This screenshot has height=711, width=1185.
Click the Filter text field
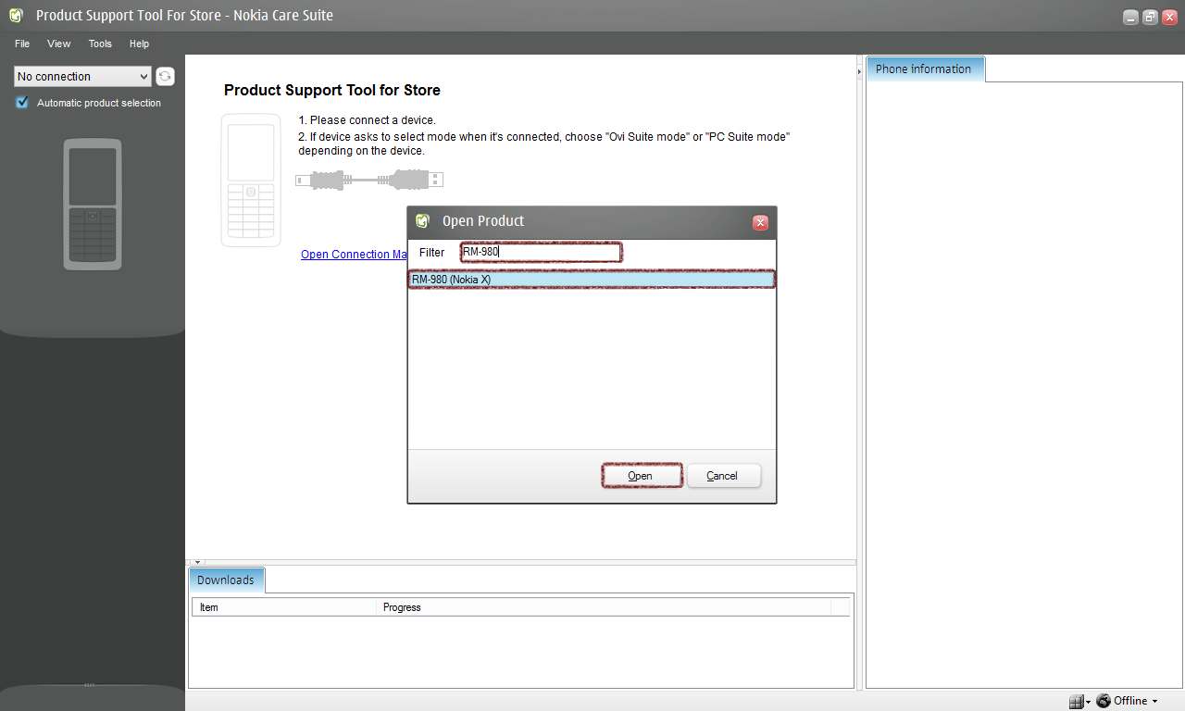point(541,253)
